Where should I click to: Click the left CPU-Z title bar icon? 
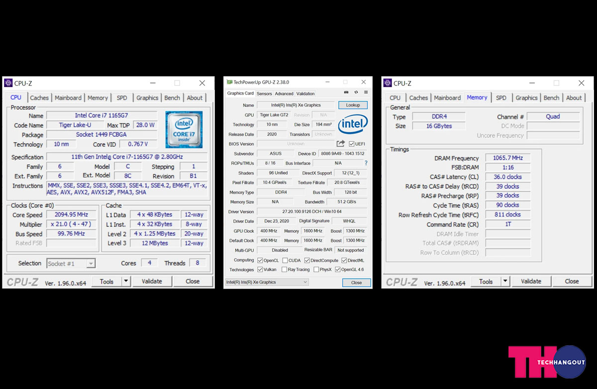click(x=8, y=83)
